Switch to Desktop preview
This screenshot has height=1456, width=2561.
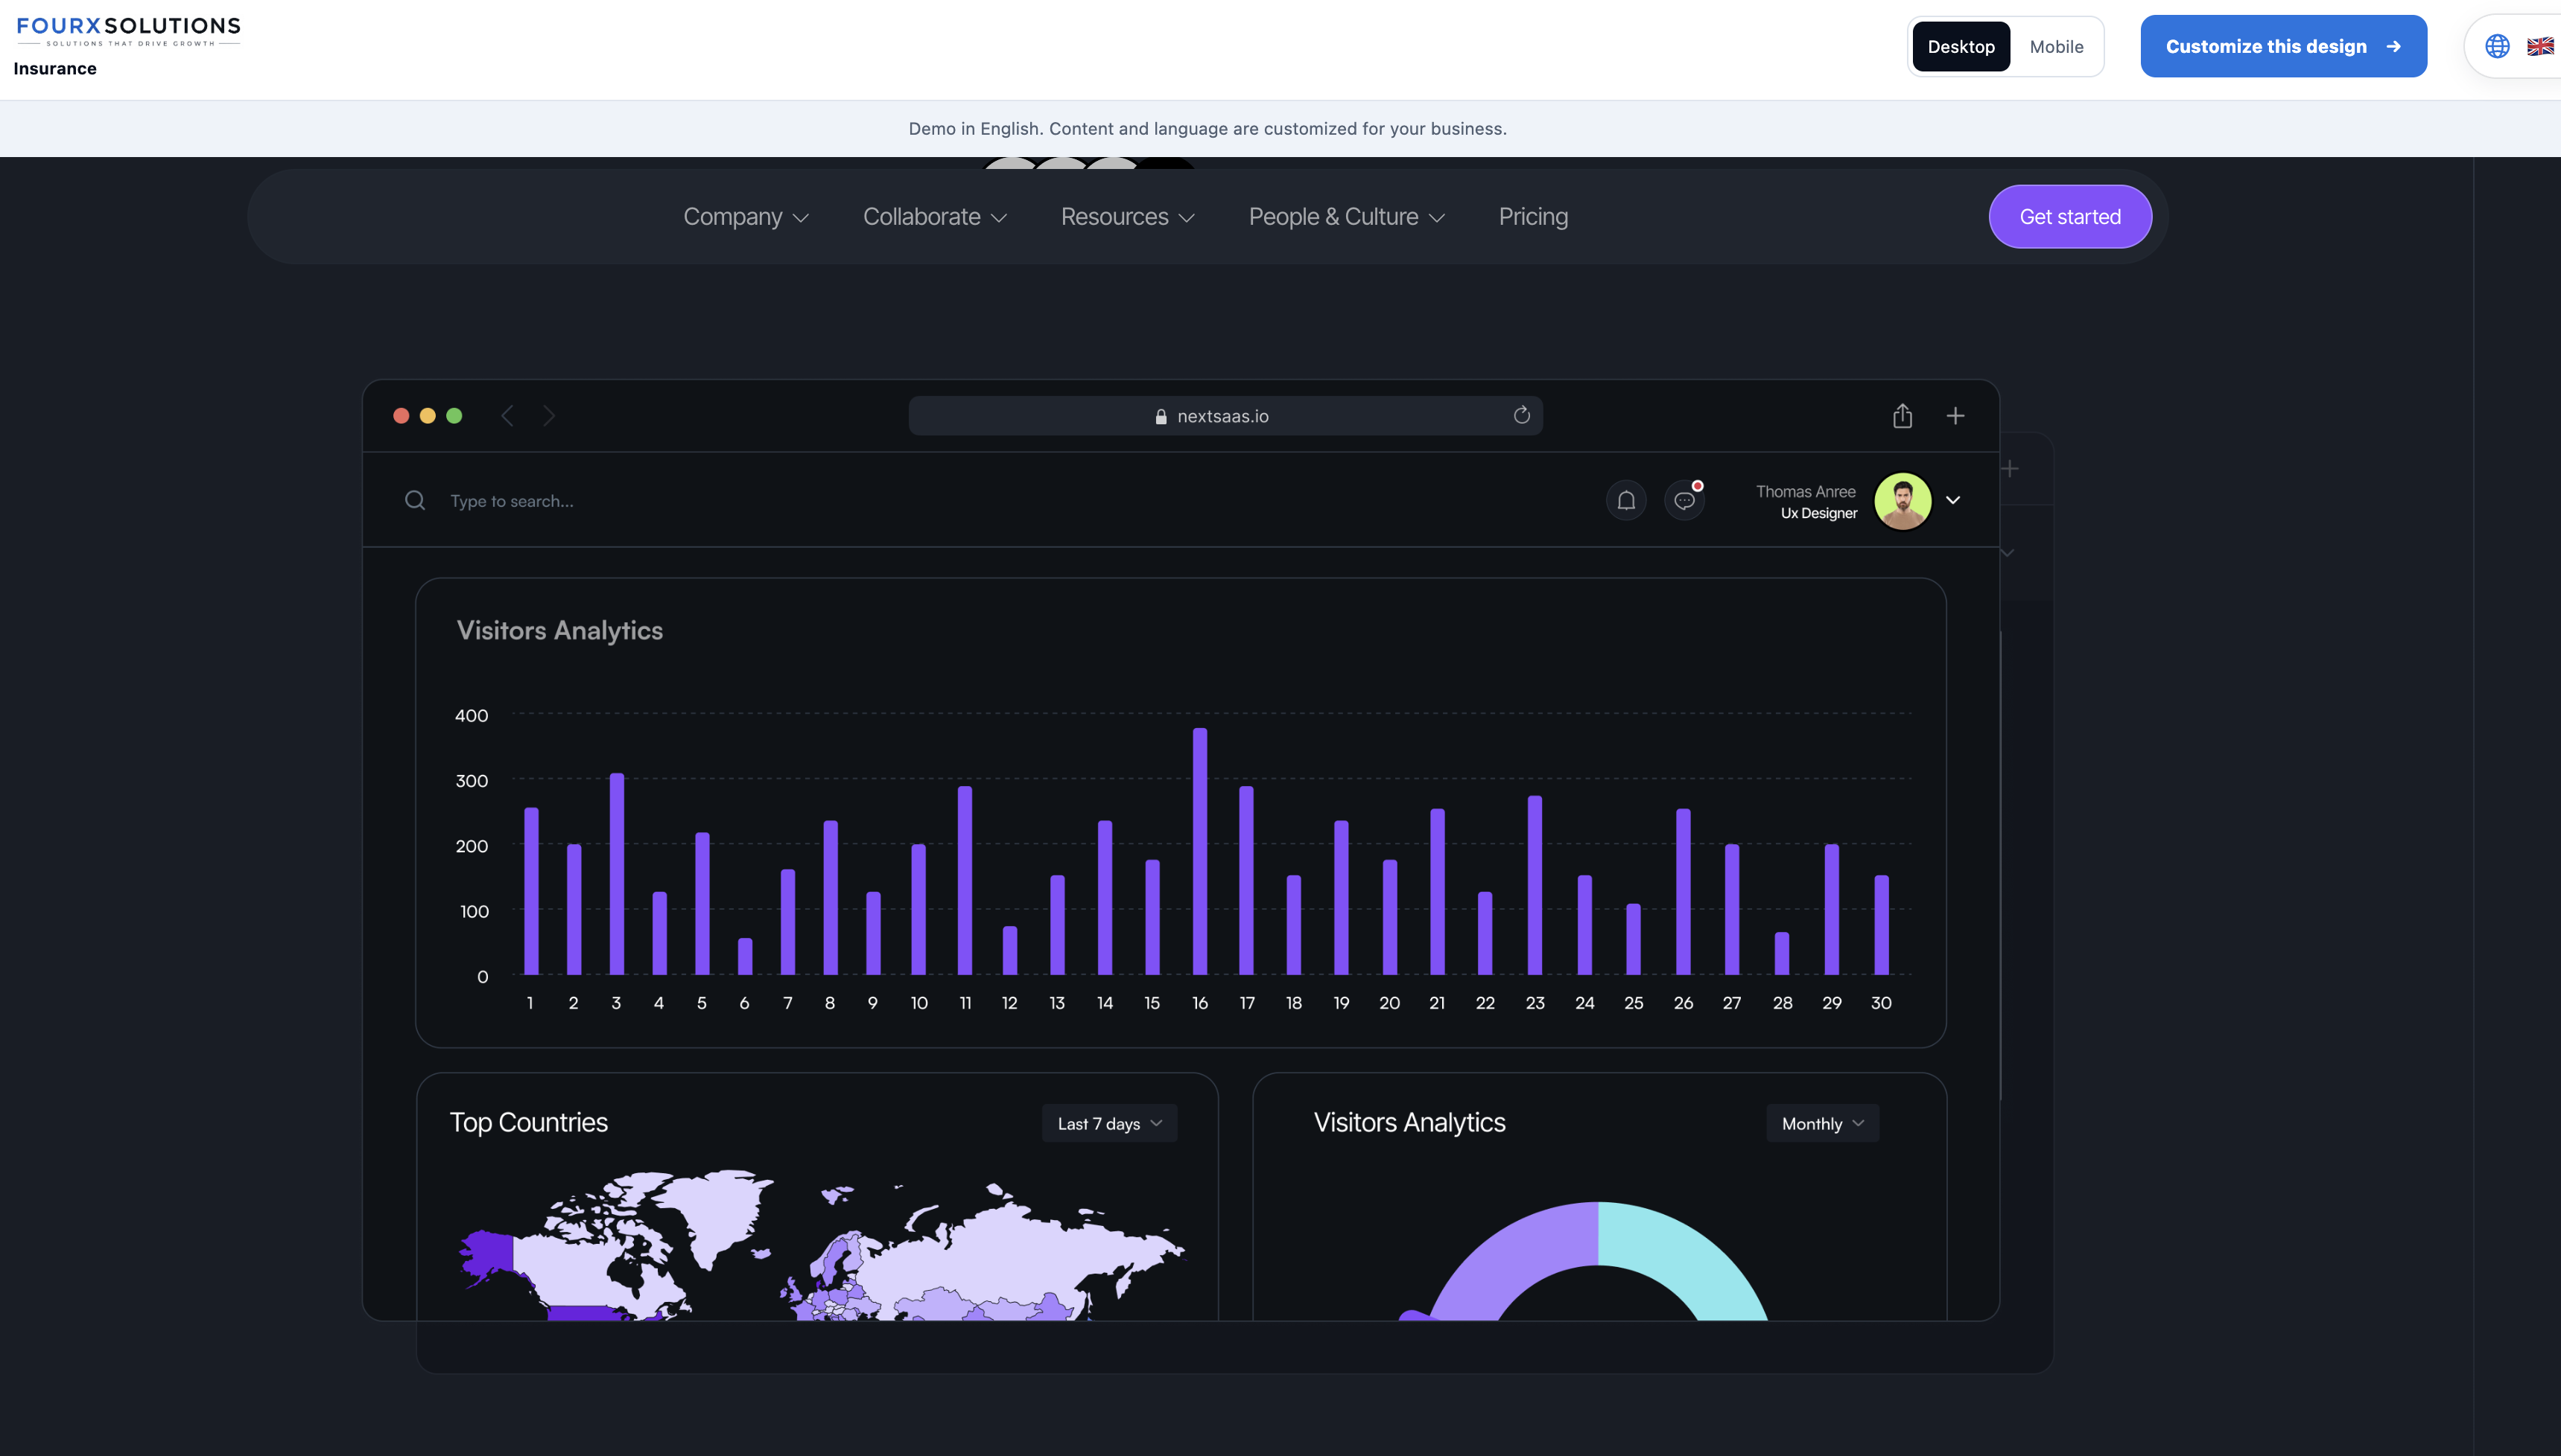pyautogui.click(x=1961, y=47)
